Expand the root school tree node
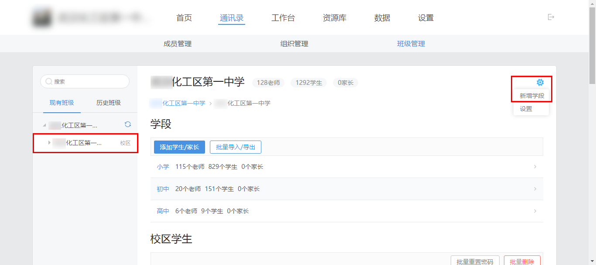Viewport: 596px width, 265px height. pyautogui.click(x=45, y=125)
